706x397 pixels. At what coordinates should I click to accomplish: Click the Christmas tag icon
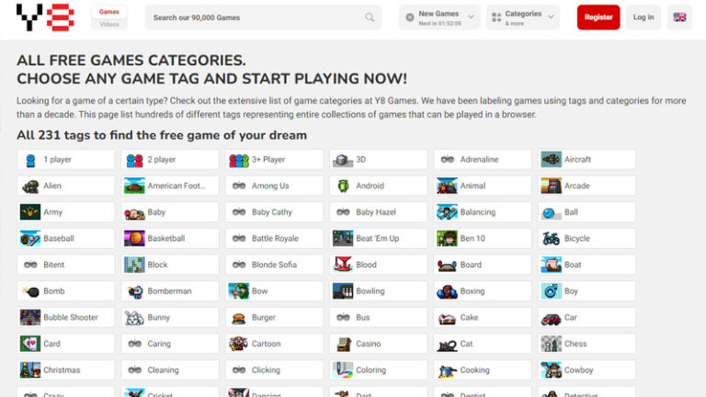tap(29, 370)
